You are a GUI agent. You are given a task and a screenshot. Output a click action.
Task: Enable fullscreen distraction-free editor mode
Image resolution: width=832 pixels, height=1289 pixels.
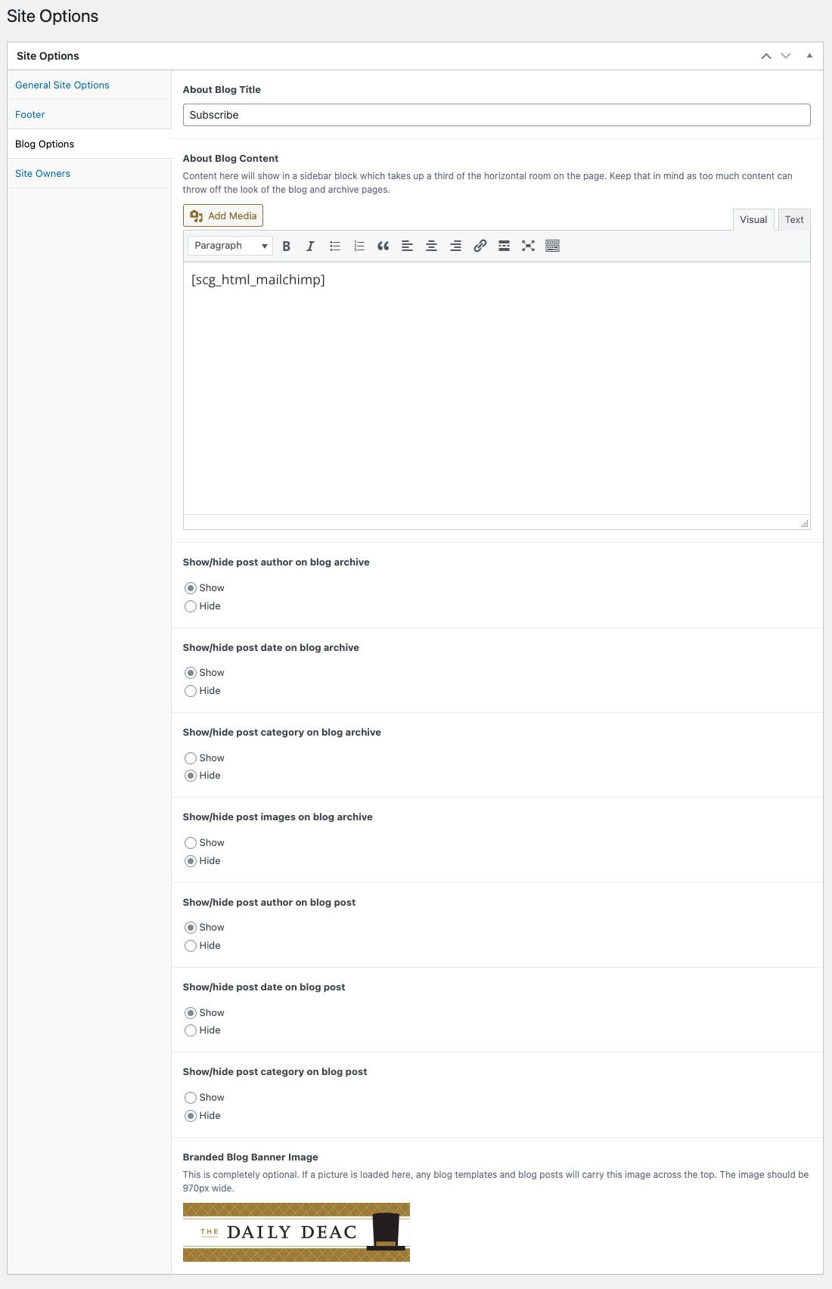tap(528, 246)
